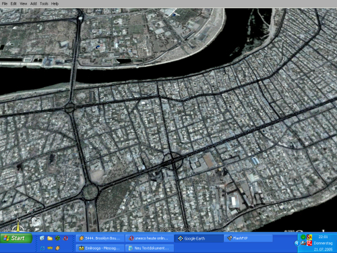Image resolution: width=337 pixels, height=253 pixels.
Task: Activate the Google Earth taskbar button
Action: click(199, 238)
